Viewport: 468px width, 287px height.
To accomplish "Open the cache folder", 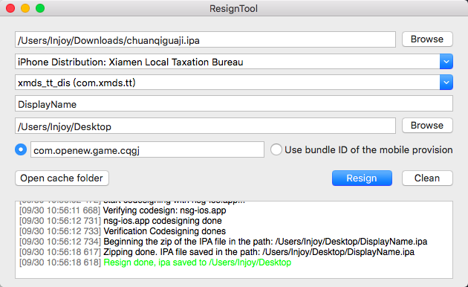I will (x=62, y=178).
